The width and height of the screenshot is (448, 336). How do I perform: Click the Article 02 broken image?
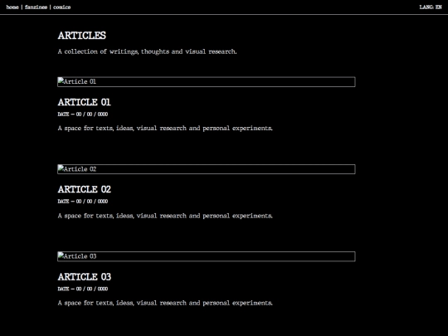[x=207, y=169]
